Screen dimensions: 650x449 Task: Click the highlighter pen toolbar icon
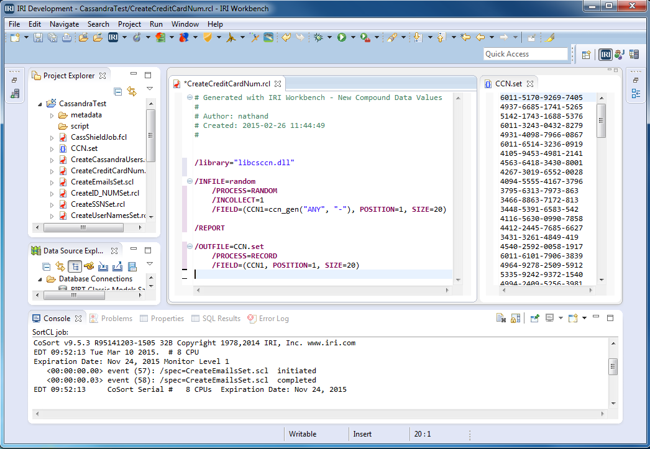point(550,38)
